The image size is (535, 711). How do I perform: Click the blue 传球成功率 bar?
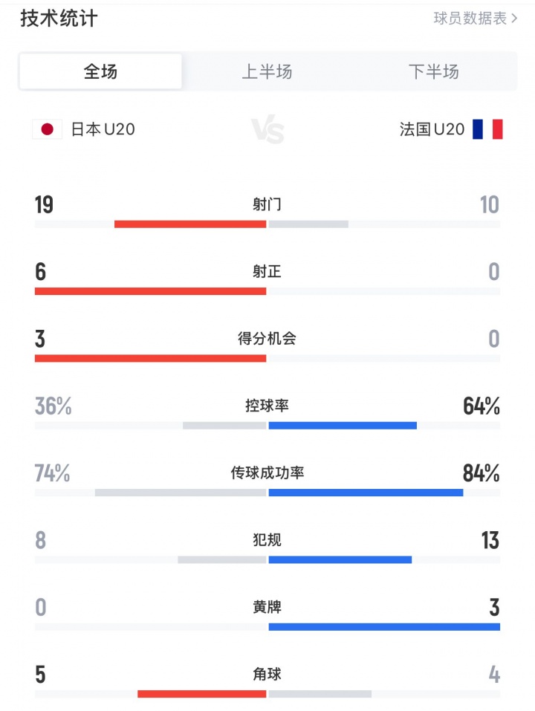tap(366, 493)
